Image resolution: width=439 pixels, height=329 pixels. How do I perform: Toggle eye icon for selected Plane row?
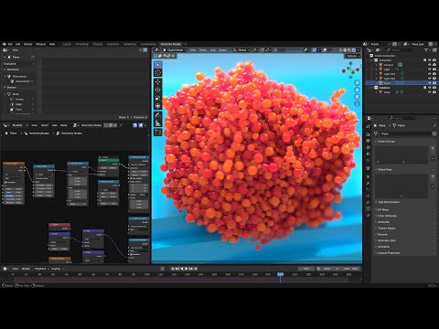(430, 83)
